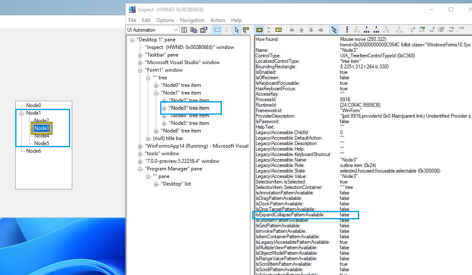Toggle the highlight rectangle mode
472x275 pixels.
pyautogui.click(x=259, y=30)
